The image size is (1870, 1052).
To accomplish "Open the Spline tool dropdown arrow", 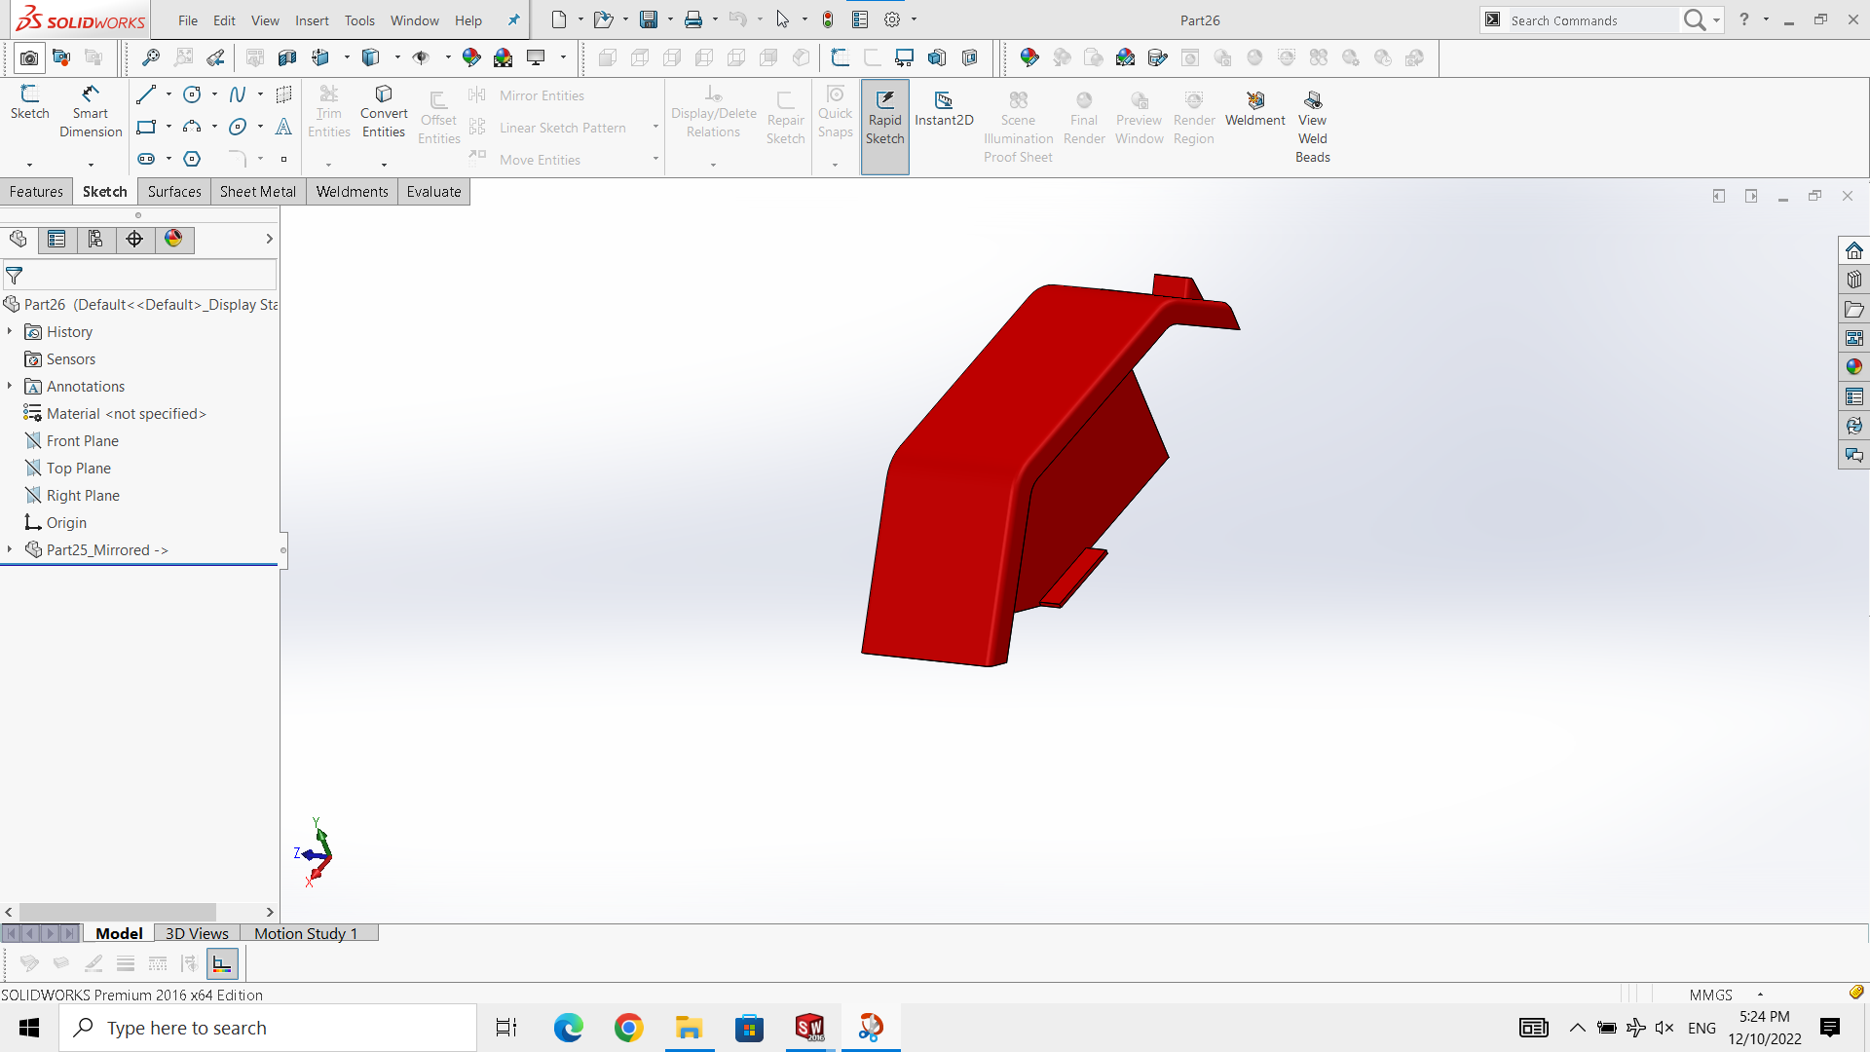I will (x=260, y=94).
